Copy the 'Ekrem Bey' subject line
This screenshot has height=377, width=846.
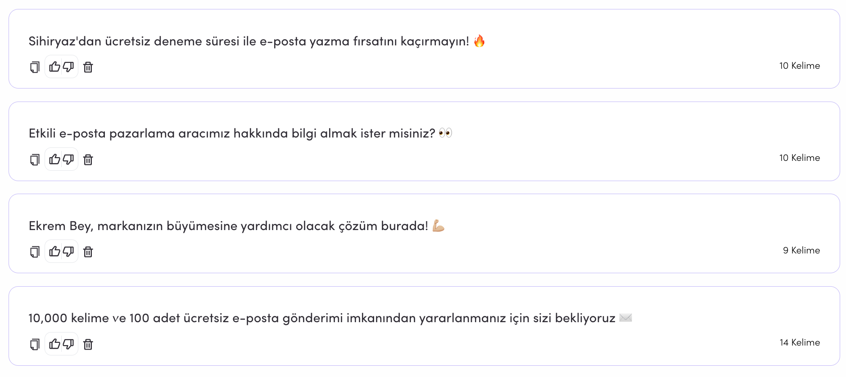(x=35, y=252)
